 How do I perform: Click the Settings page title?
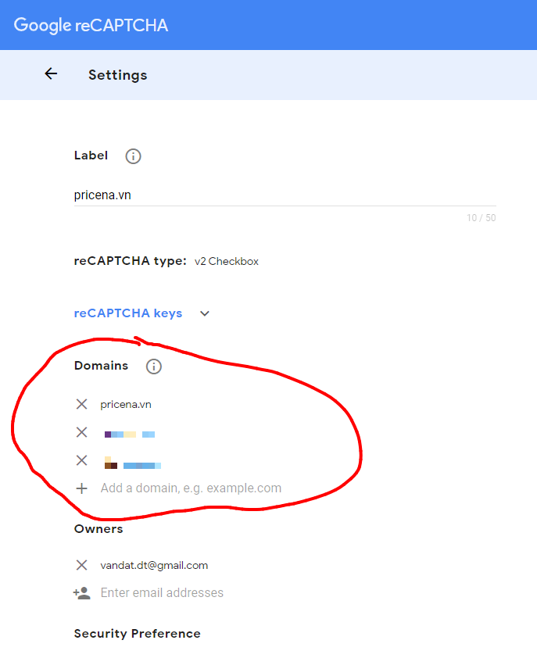(x=117, y=75)
